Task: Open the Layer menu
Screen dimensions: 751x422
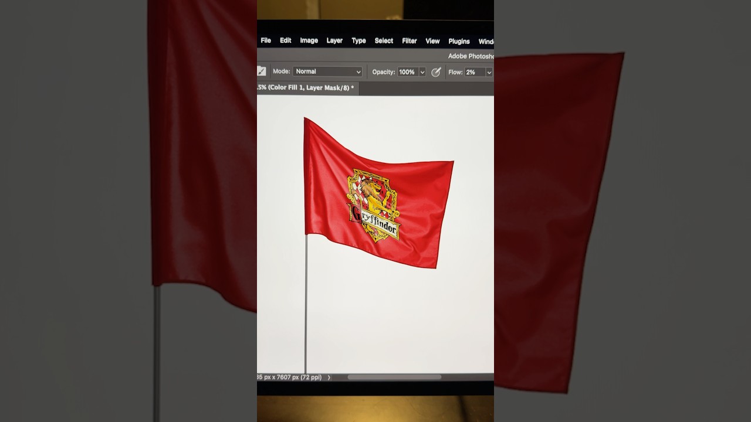Action: [x=334, y=40]
